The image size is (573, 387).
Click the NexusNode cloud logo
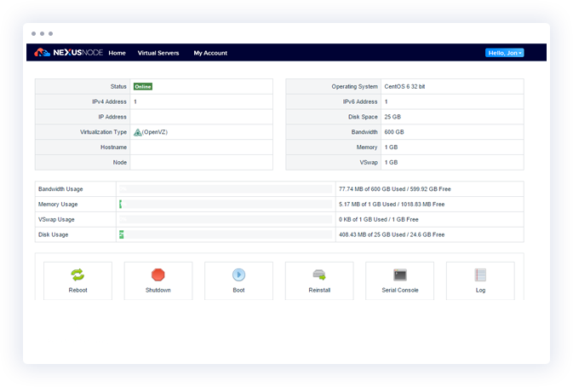click(x=43, y=53)
